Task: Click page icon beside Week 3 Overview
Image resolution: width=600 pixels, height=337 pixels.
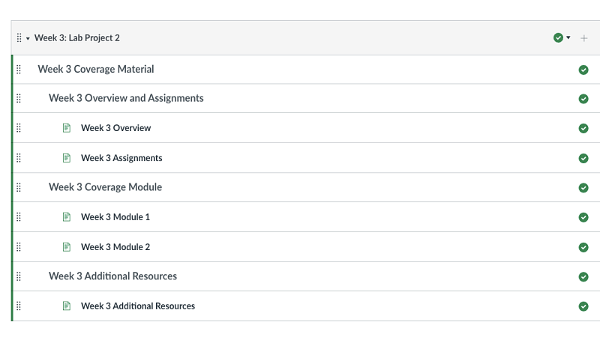Action: click(67, 127)
